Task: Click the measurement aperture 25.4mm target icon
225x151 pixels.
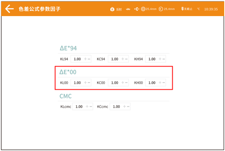Action: tap(143, 9)
